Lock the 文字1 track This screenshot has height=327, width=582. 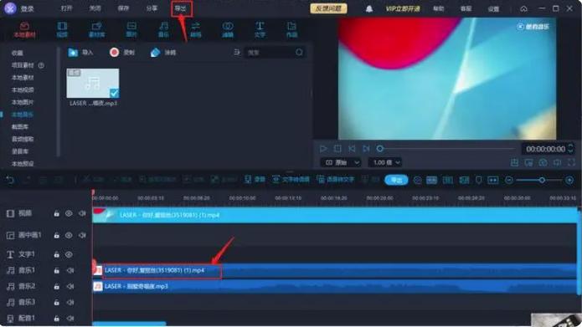pyautogui.click(x=56, y=255)
